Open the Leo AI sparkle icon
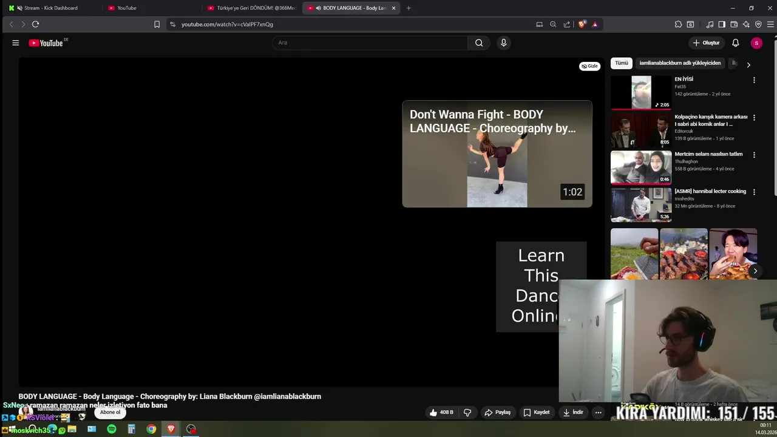The height and width of the screenshot is (437, 777). tap(746, 24)
